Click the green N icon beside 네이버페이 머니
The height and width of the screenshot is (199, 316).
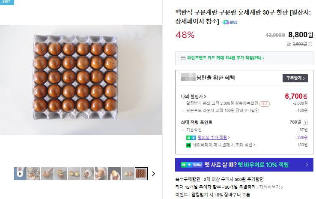coord(188,145)
